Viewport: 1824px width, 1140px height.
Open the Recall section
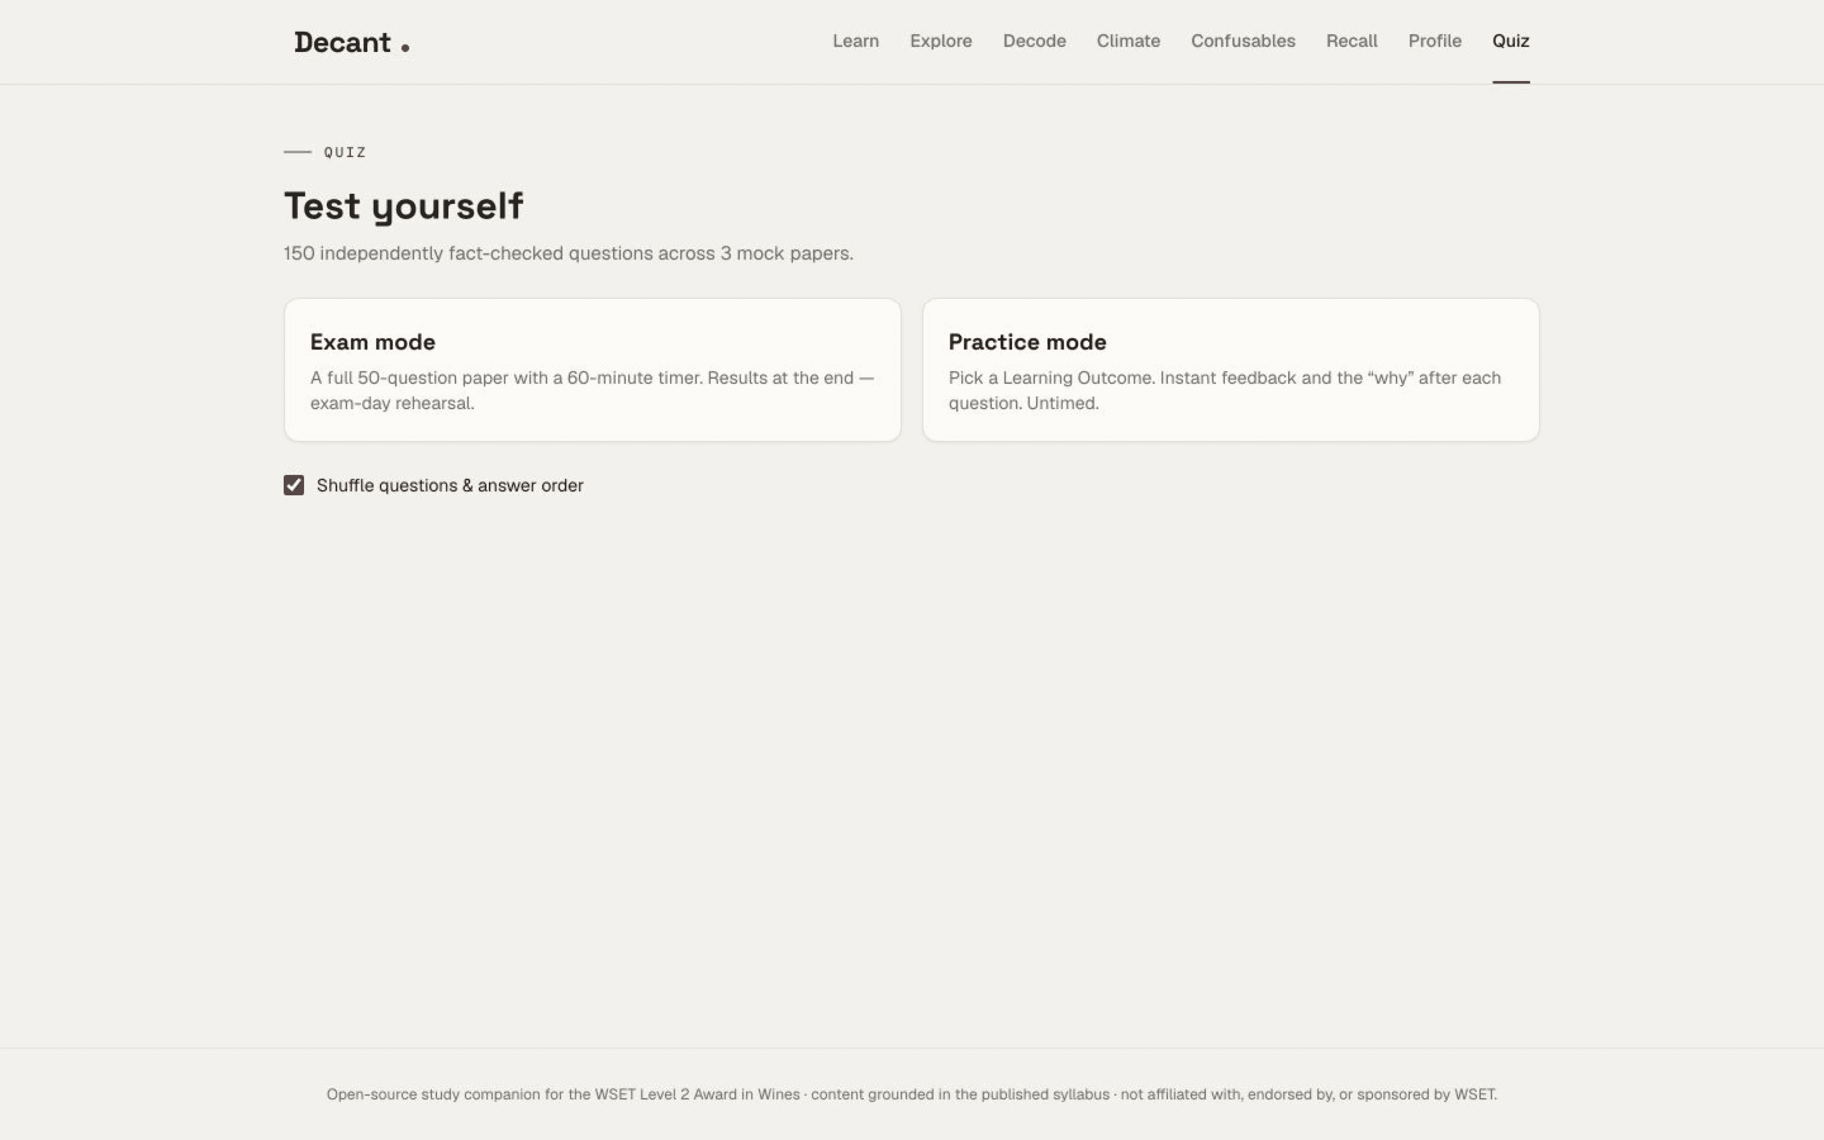[1352, 41]
